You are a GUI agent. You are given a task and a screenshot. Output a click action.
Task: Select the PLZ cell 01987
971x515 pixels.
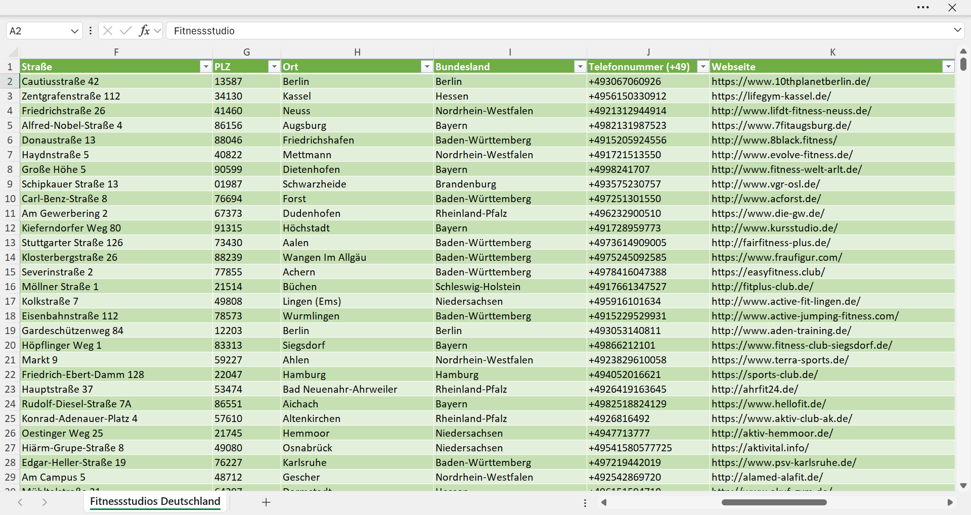pos(247,184)
